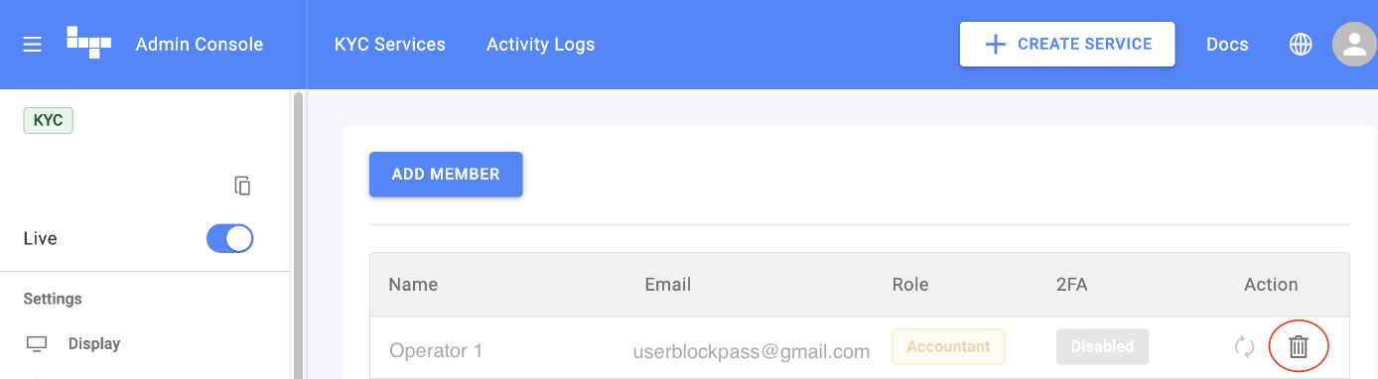Click the Disabled 2FA status badge

point(1102,346)
